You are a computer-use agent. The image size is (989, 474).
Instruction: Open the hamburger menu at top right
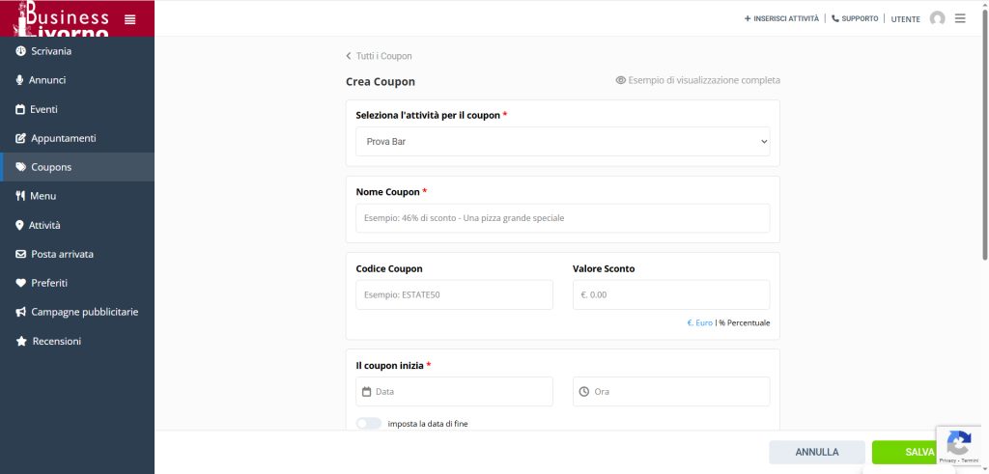(960, 18)
